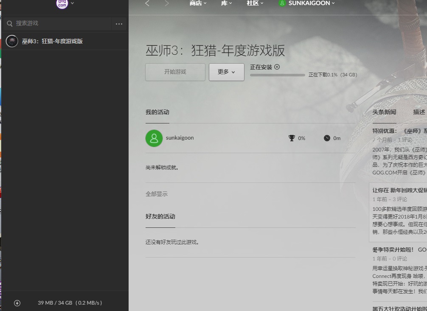The image size is (427, 311).
Task: Go forward with the right arrow
Action: pos(167,3)
